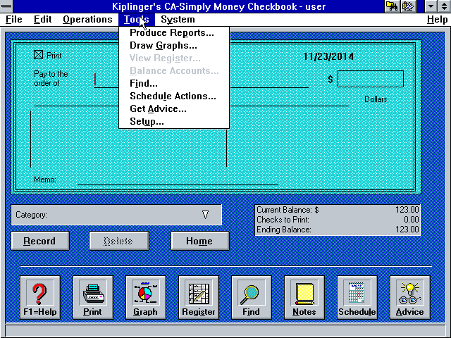Select Find... in the Tools menu
451x338 pixels.
[174, 83]
